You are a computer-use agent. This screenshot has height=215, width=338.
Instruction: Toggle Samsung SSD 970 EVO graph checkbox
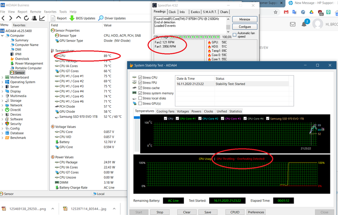[267, 119]
